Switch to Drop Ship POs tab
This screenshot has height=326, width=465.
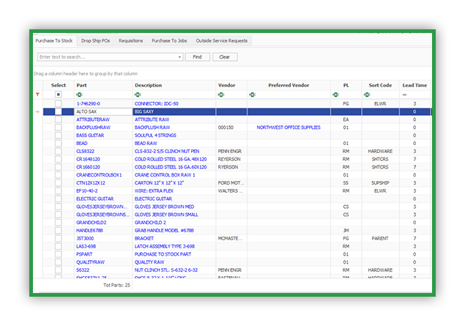(95, 40)
